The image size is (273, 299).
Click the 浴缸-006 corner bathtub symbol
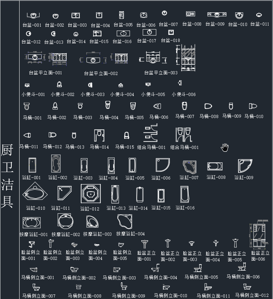click(163, 165)
